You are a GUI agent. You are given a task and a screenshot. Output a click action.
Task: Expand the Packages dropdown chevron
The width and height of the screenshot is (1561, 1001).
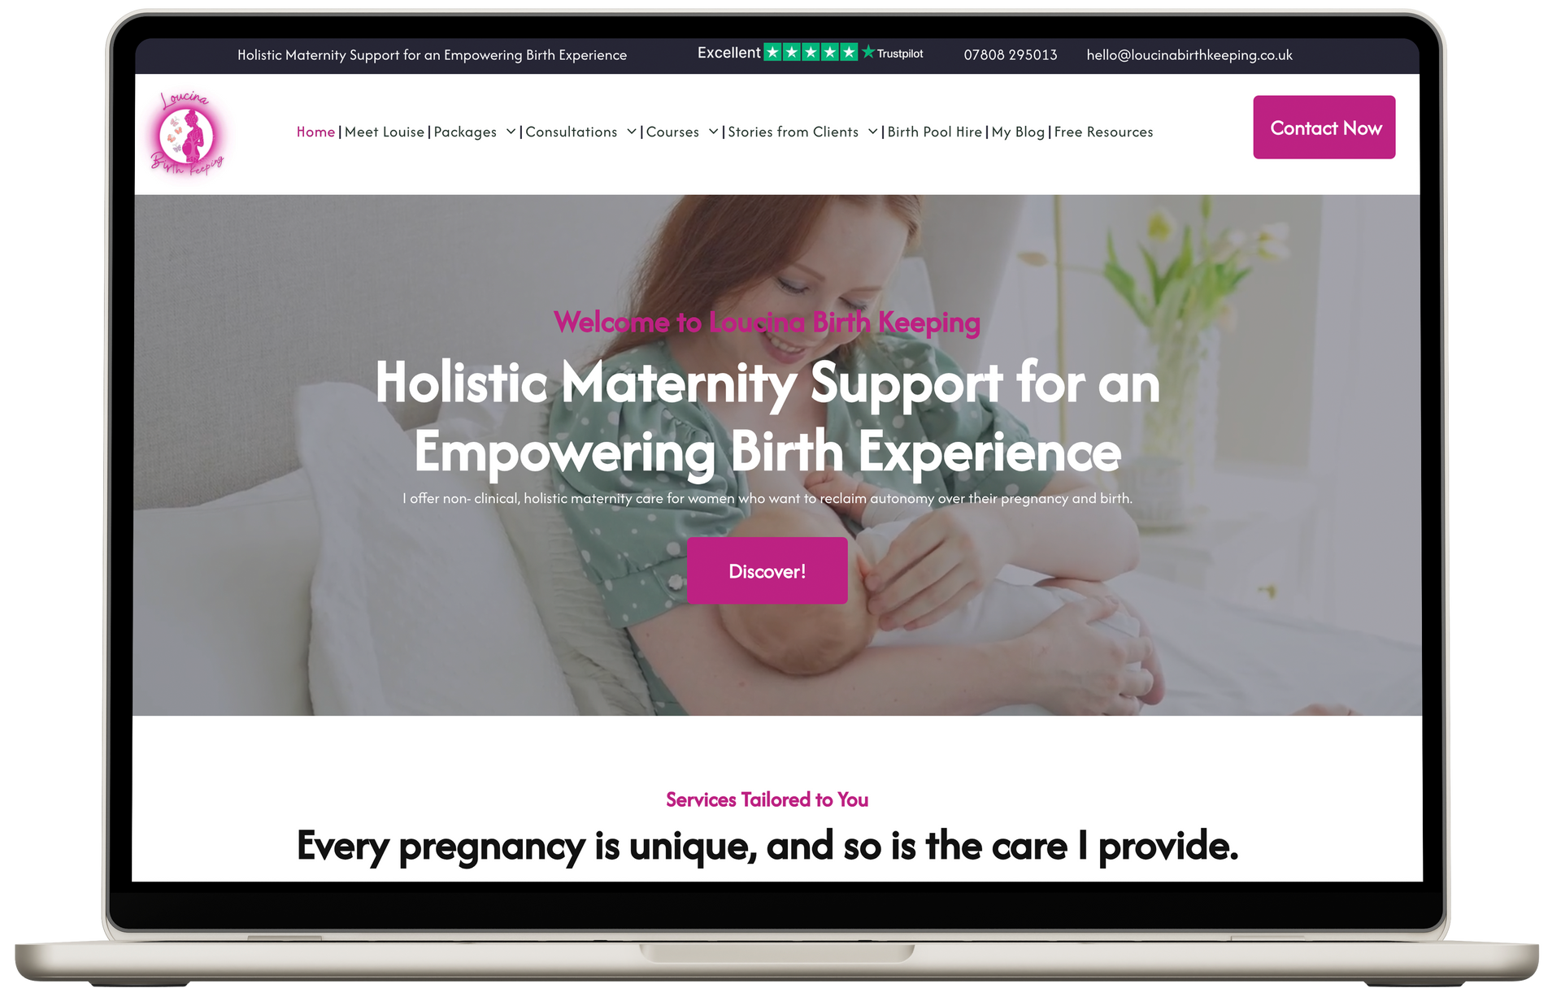[511, 132]
